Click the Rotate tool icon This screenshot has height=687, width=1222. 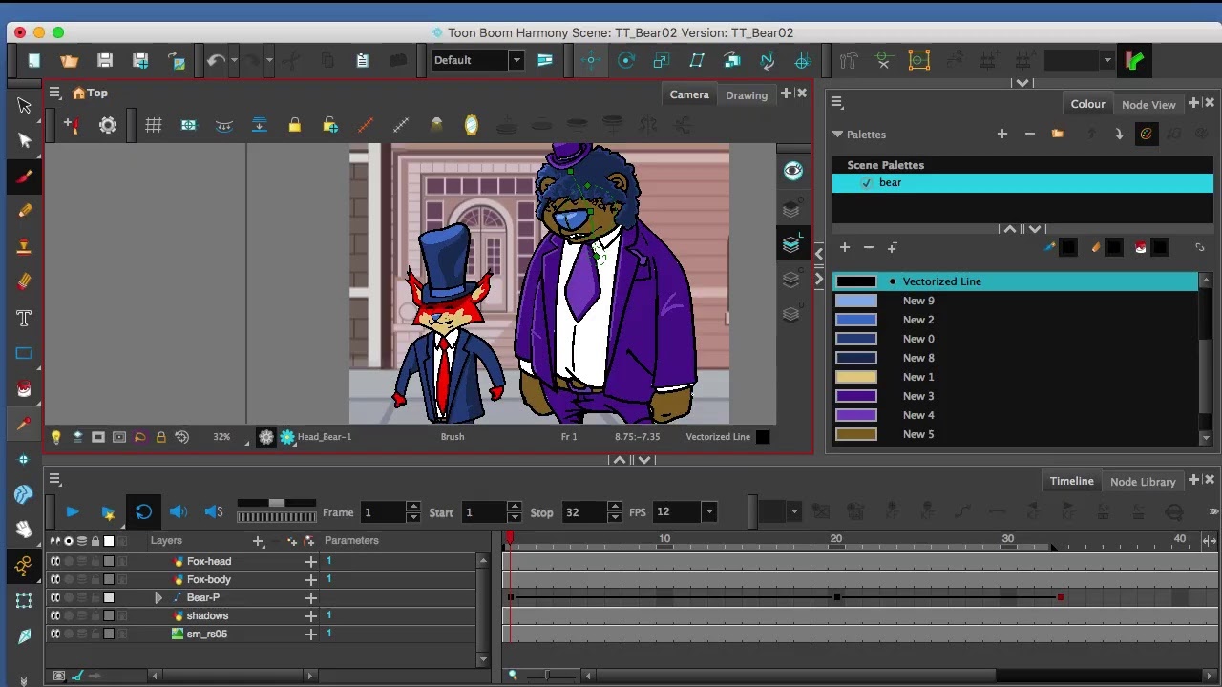click(626, 60)
